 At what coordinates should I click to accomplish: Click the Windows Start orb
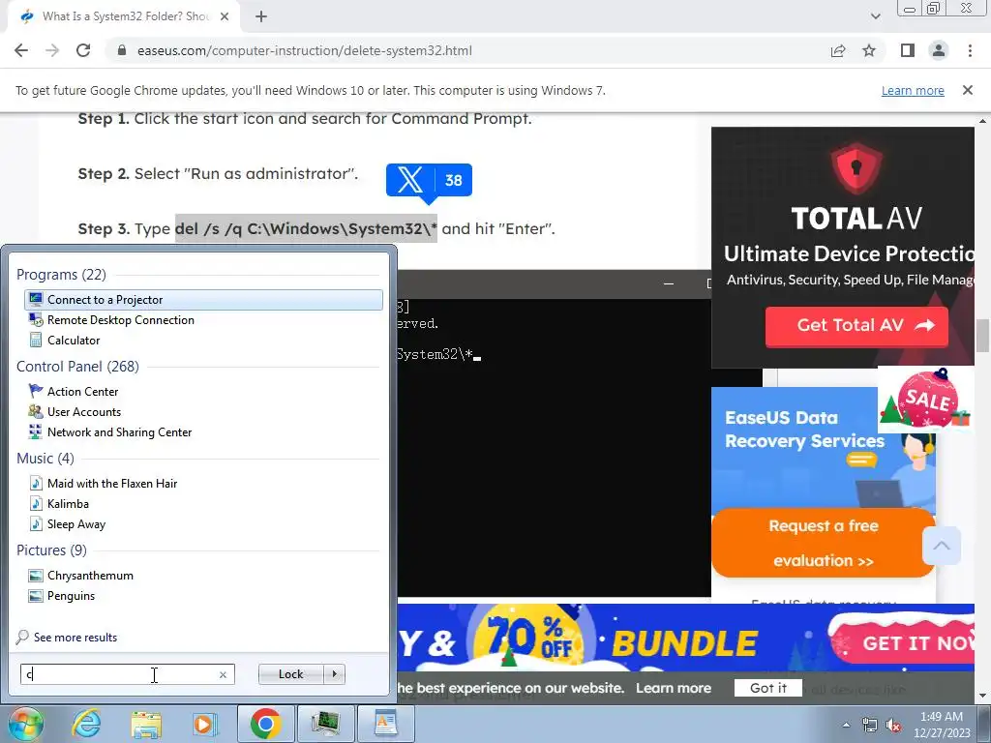25,724
